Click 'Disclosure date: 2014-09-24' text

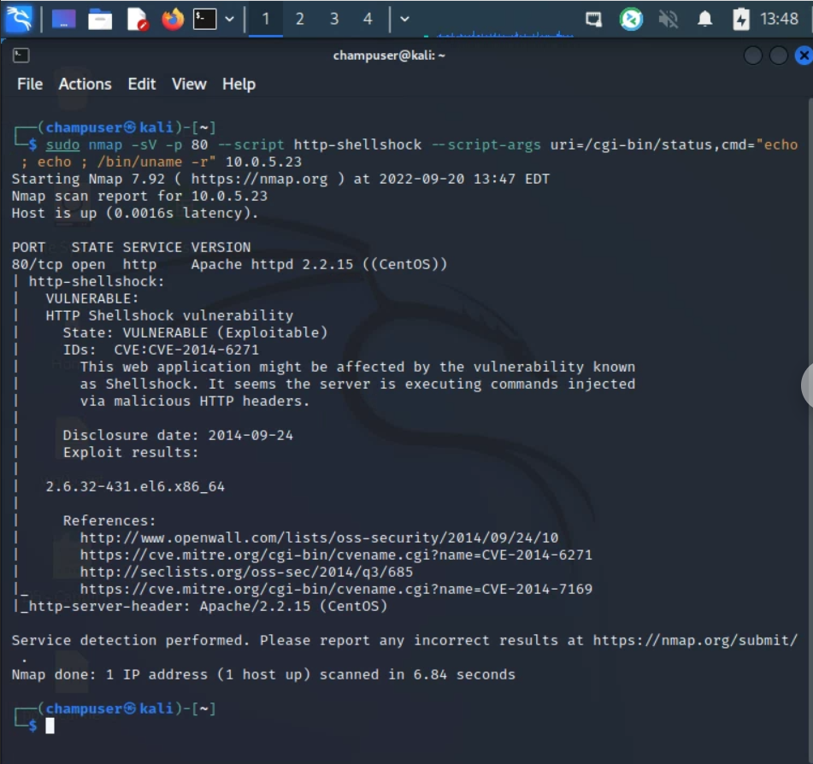click(178, 435)
